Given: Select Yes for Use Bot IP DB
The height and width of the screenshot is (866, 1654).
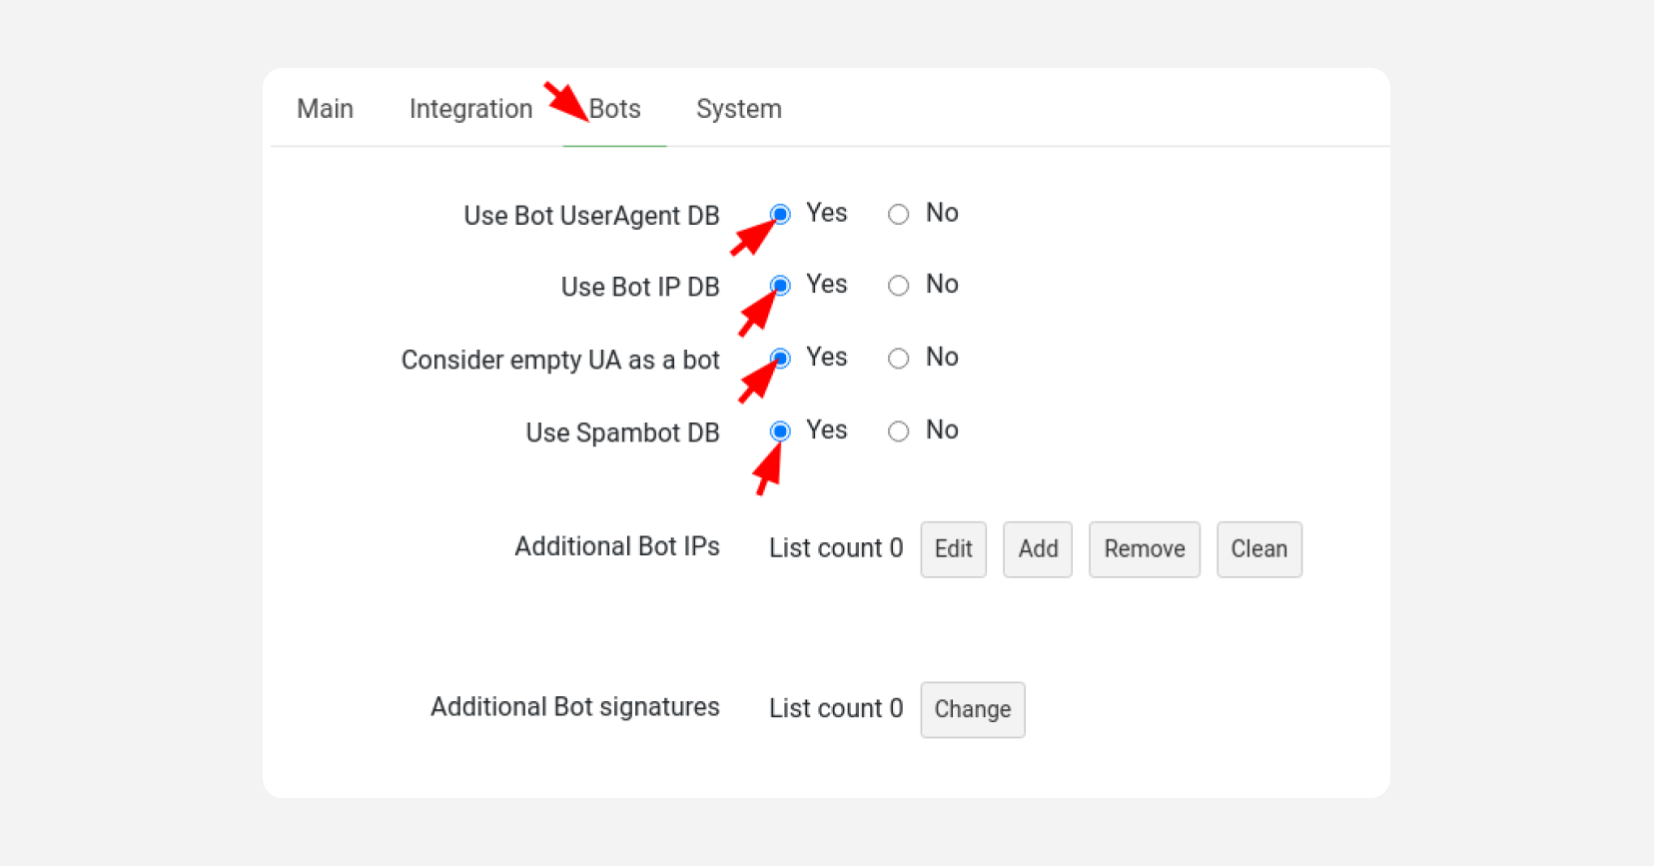Looking at the screenshot, I should [781, 286].
